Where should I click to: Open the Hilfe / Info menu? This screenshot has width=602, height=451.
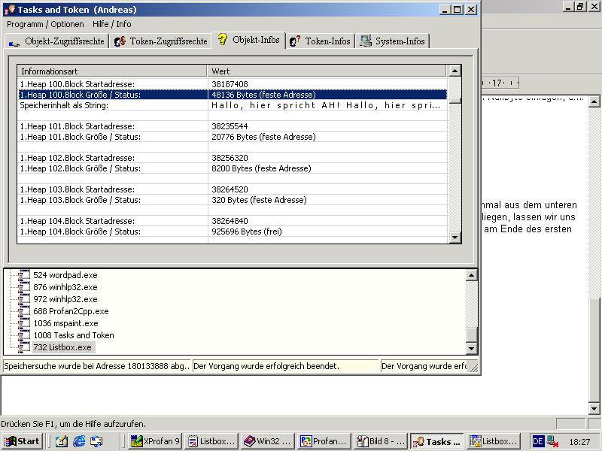pos(111,24)
